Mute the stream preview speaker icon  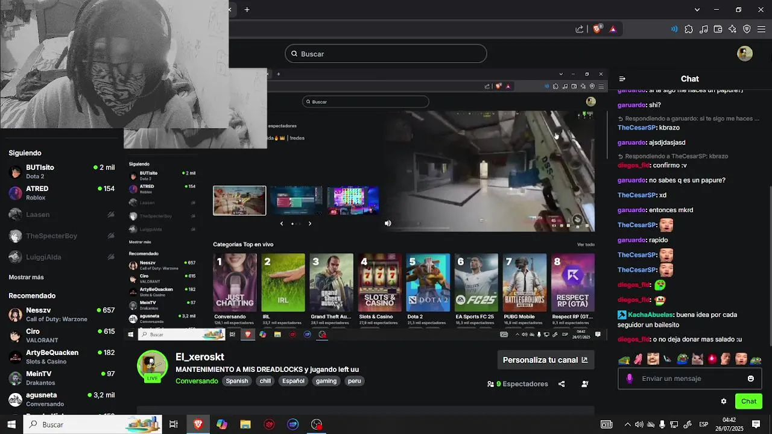[388, 223]
